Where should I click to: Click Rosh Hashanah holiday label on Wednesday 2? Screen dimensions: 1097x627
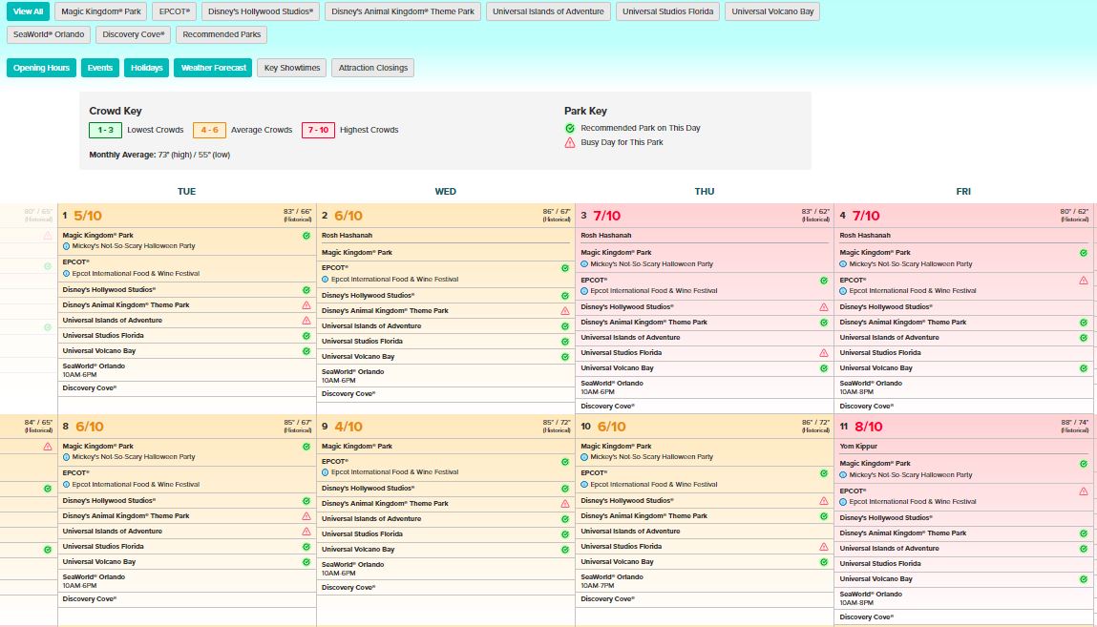(x=347, y=236)
